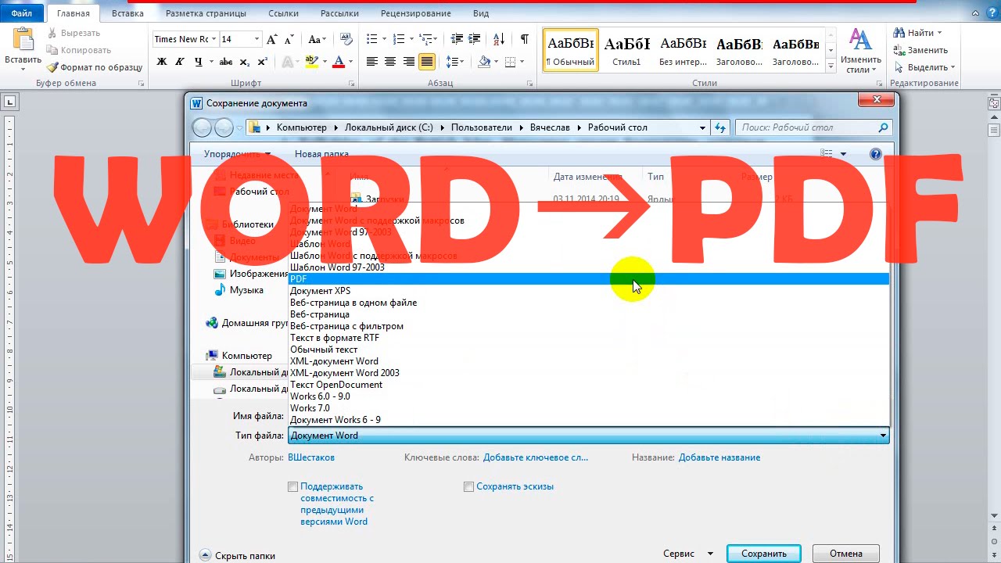Expand styles gallery arrow
The width and height of the screenshot is (1001, 563).
coord(831,67)
